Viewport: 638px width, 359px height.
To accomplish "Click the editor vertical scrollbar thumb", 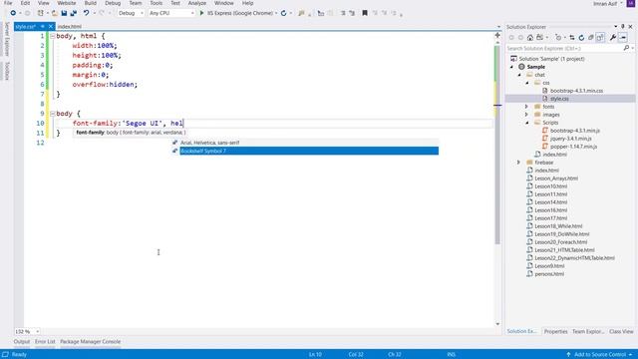I will tap(497, 145).
